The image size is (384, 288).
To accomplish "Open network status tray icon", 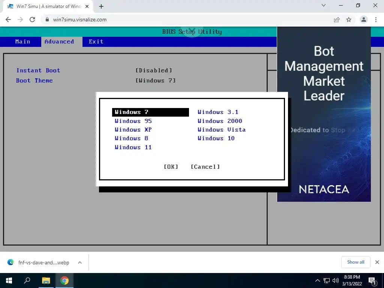I will click(327, 280).
